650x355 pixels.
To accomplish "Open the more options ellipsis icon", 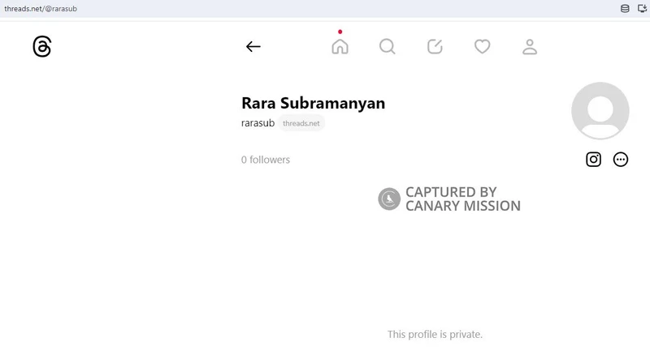I will tap(620, 160).
